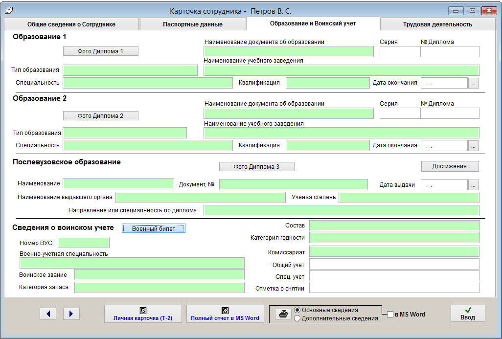
Task: Click the Номер ВУС field
Action: click(x=84, y=242)
